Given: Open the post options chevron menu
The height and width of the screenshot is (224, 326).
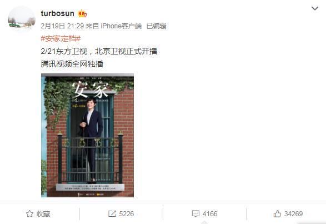Looking at the screenshot, I should [315, 8].
